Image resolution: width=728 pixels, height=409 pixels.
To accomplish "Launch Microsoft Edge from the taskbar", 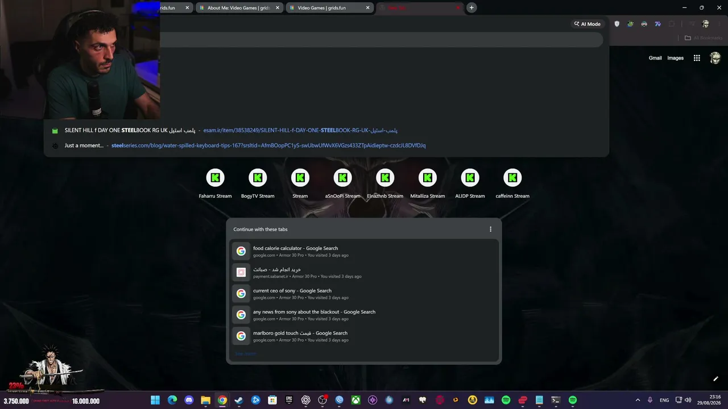I will [x=172, y=400].
